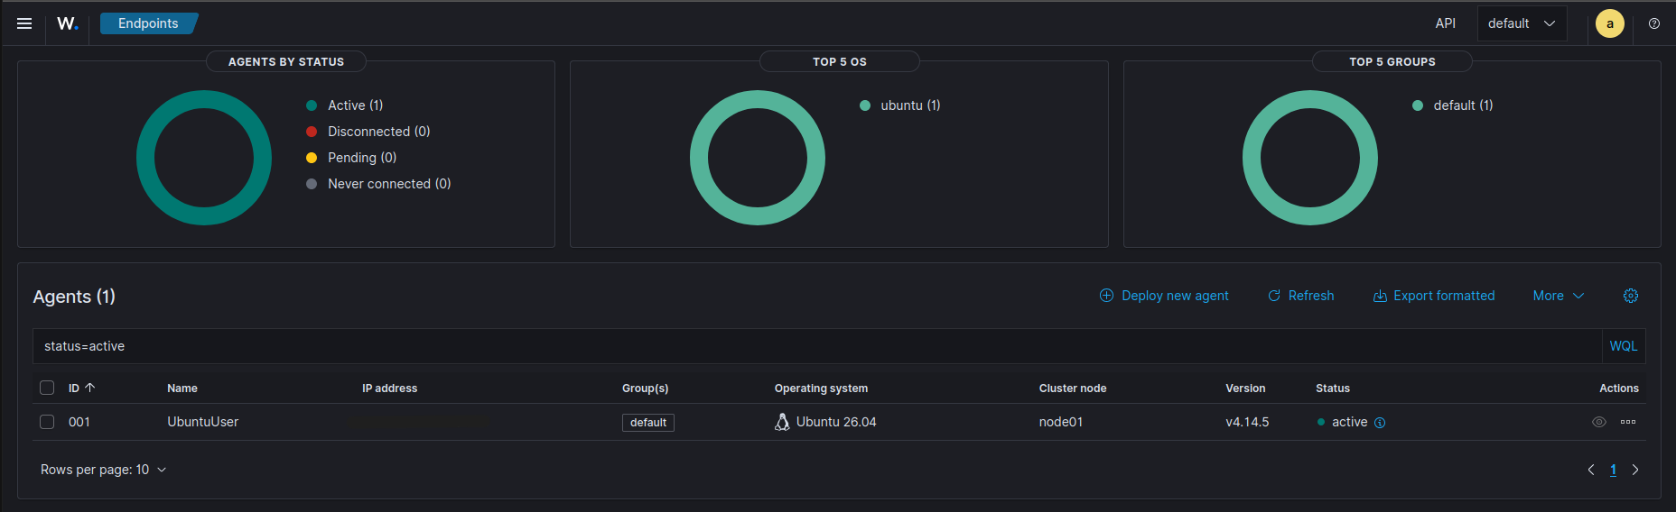Screen dimensions: 1676x512
Task: Click Export formatted button
Action: click(1434, 296)
